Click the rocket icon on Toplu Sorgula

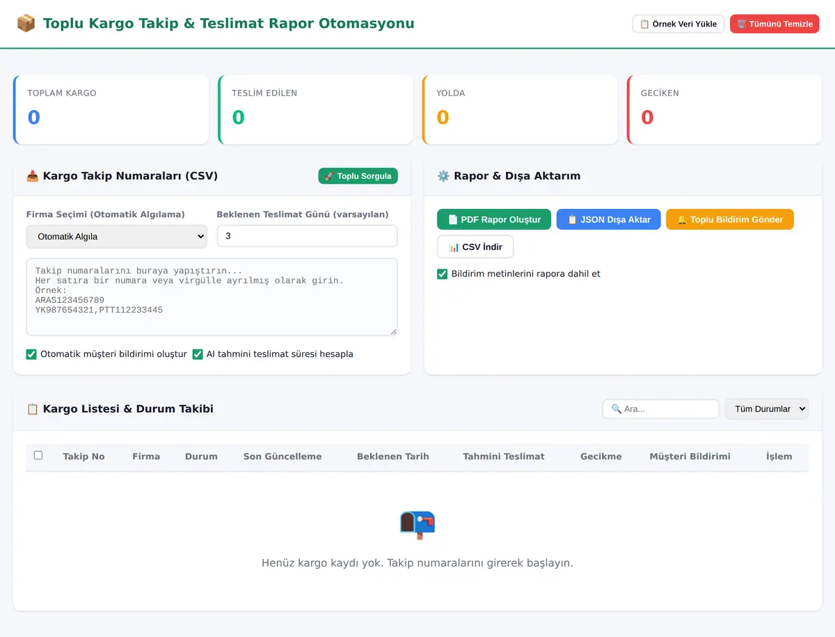(330, 176)
